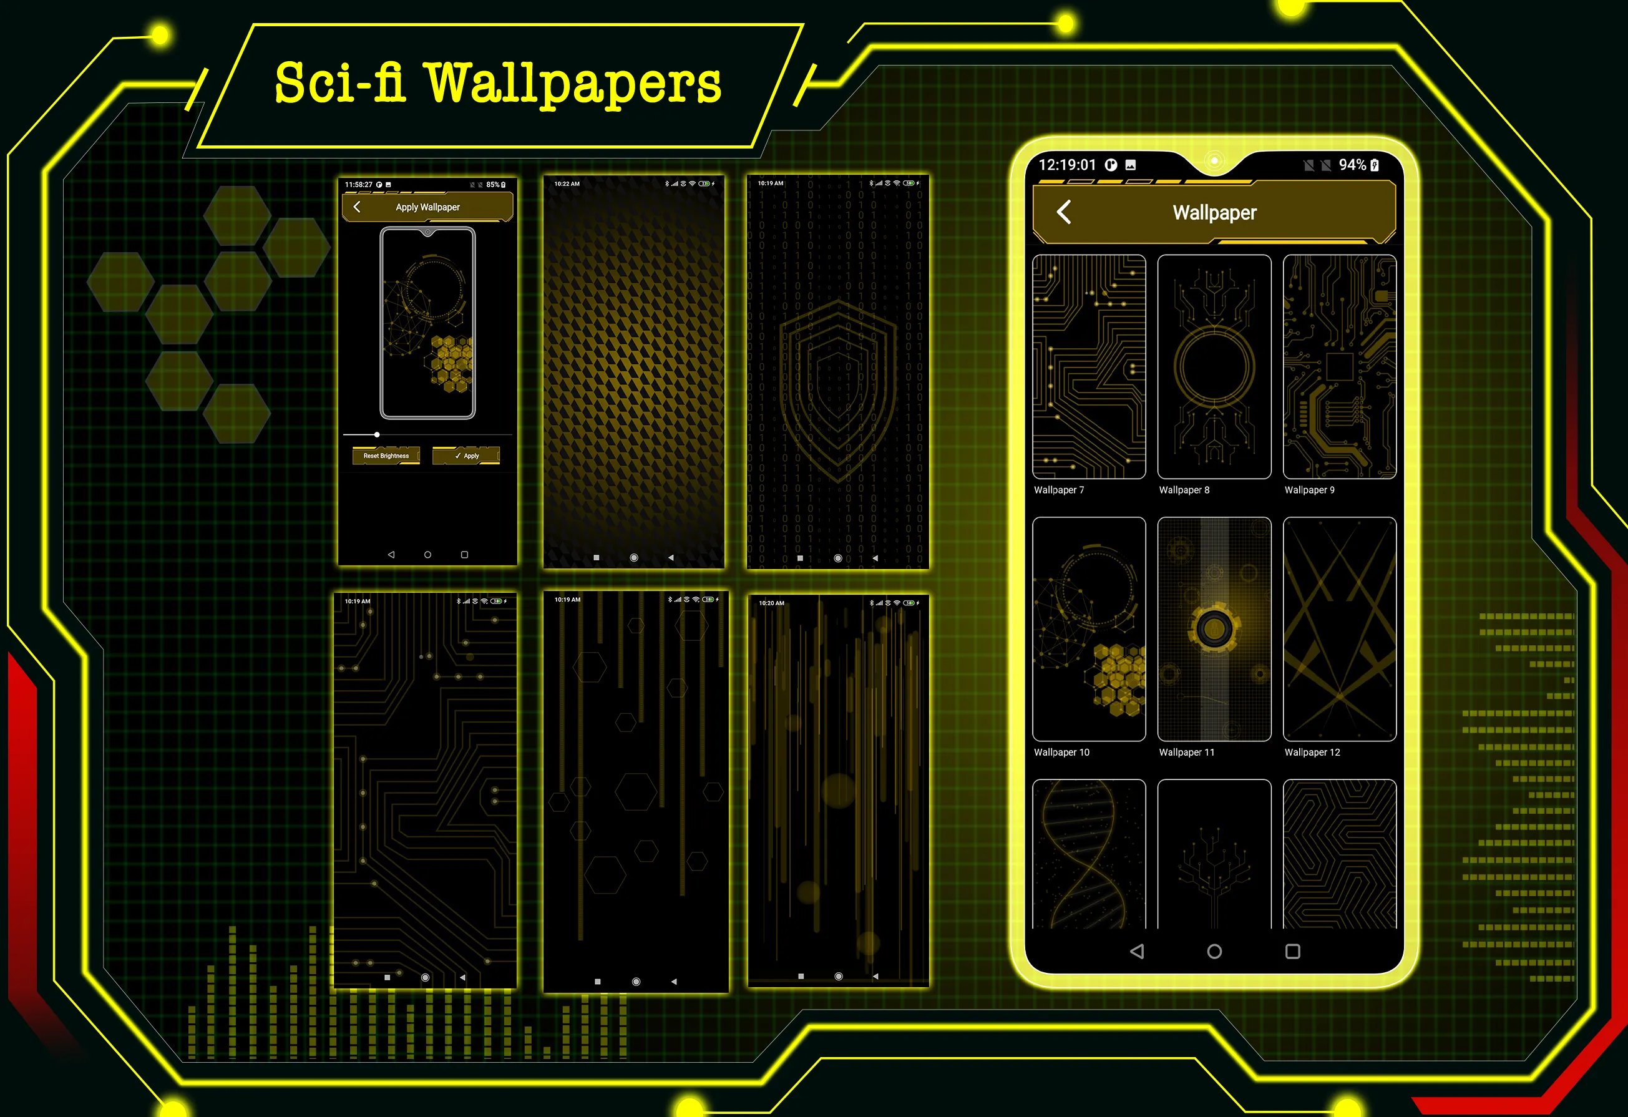Viewport: 1628px width, 1117px height.
Task: Click the glowing orb Wallpaper 11 icon
Action: tap(1216, 632)
